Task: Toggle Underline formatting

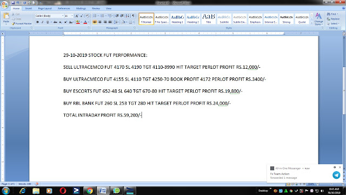Action: (x=48, y=22)
